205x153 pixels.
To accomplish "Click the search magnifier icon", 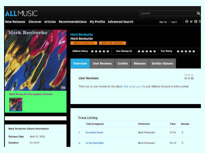I will pos(198,13).
